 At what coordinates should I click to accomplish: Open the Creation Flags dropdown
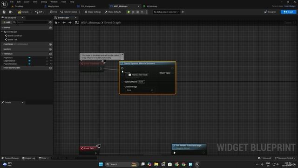click(x=140, y=90)
